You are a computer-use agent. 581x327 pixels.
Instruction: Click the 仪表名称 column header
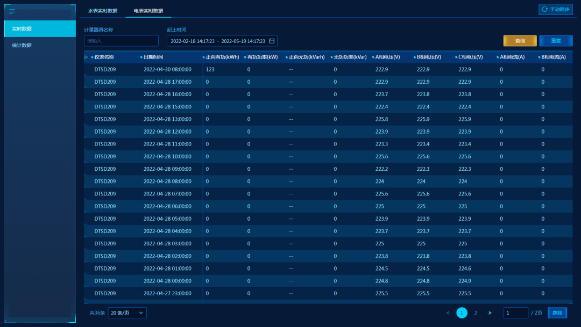click(x=104, y=57)
